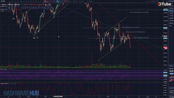Open Bitcoin / Dollar, 60, BITSTAMP legend dropdown
Screen dimensions: 174x98
[20, 5]
